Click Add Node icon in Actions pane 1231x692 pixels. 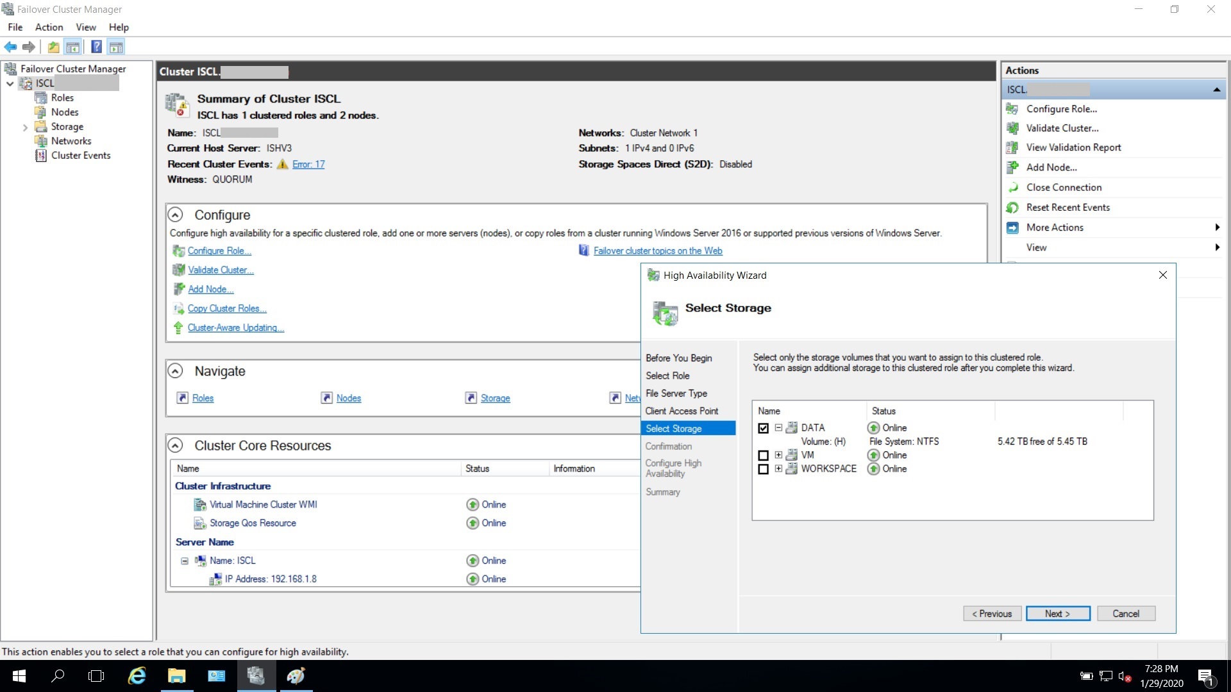[x=1012, y=167]
